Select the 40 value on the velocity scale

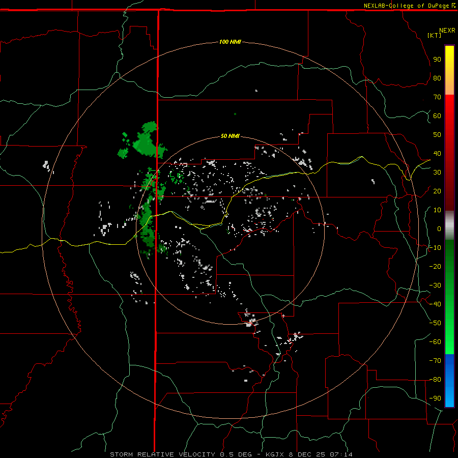(x=437, y=153)
